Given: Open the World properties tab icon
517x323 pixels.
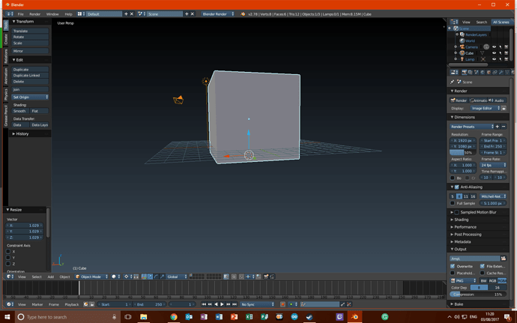Looking at the screenshot, I should click(483, 72).
